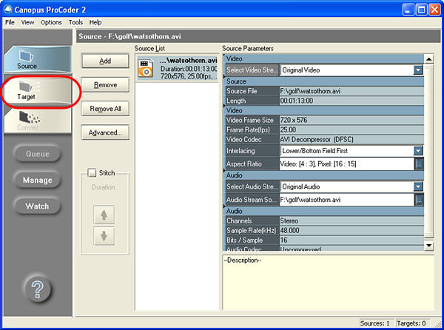Image resolution: width=444 pixels, height=330 pixels.
Task: Open the View menu
Action: click(x=27, y=22)
